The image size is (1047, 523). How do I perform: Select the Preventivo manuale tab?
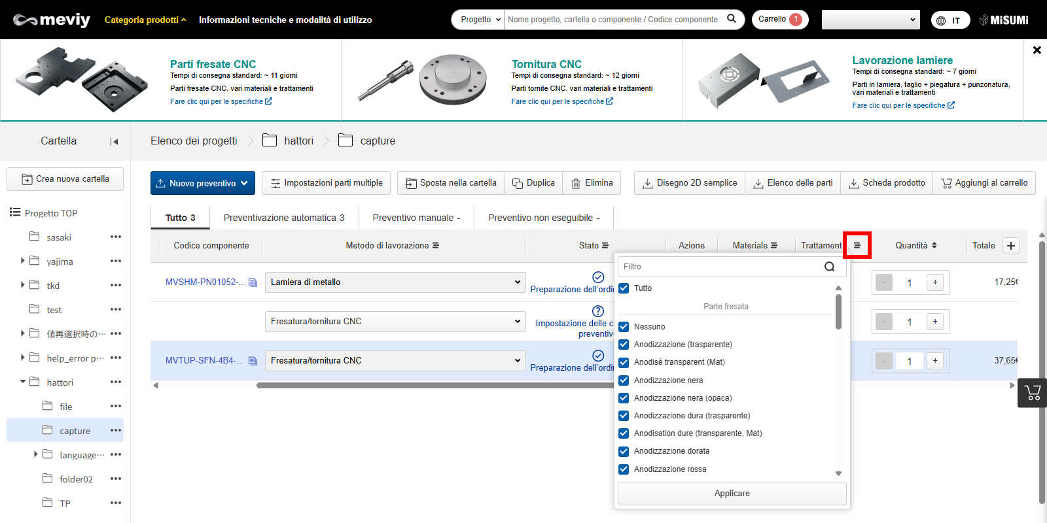[416, 218]
